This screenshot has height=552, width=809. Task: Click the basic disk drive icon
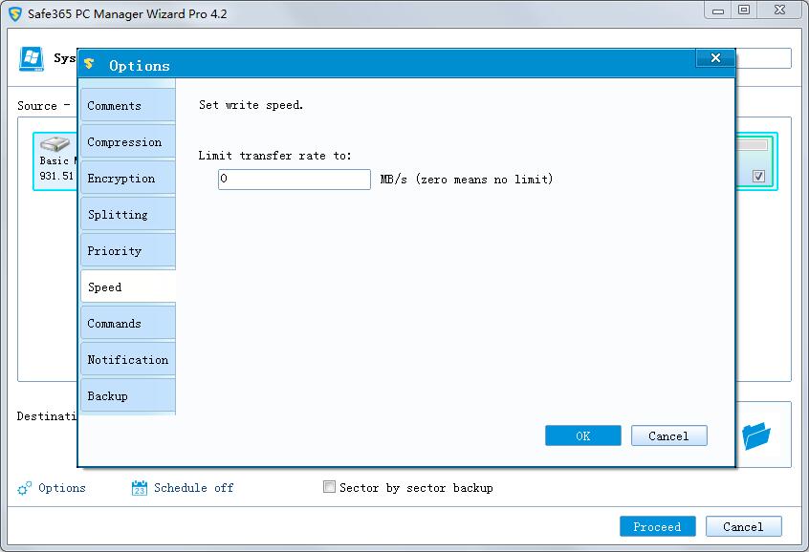pos(56,145)
